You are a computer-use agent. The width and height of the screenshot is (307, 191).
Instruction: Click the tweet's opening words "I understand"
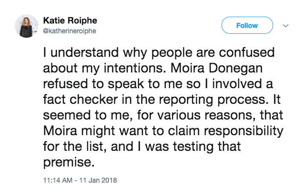[x=81, y=52]
